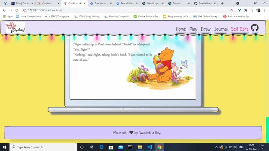Open the notification center icon

pyautogui.click(x=262, y=147)
